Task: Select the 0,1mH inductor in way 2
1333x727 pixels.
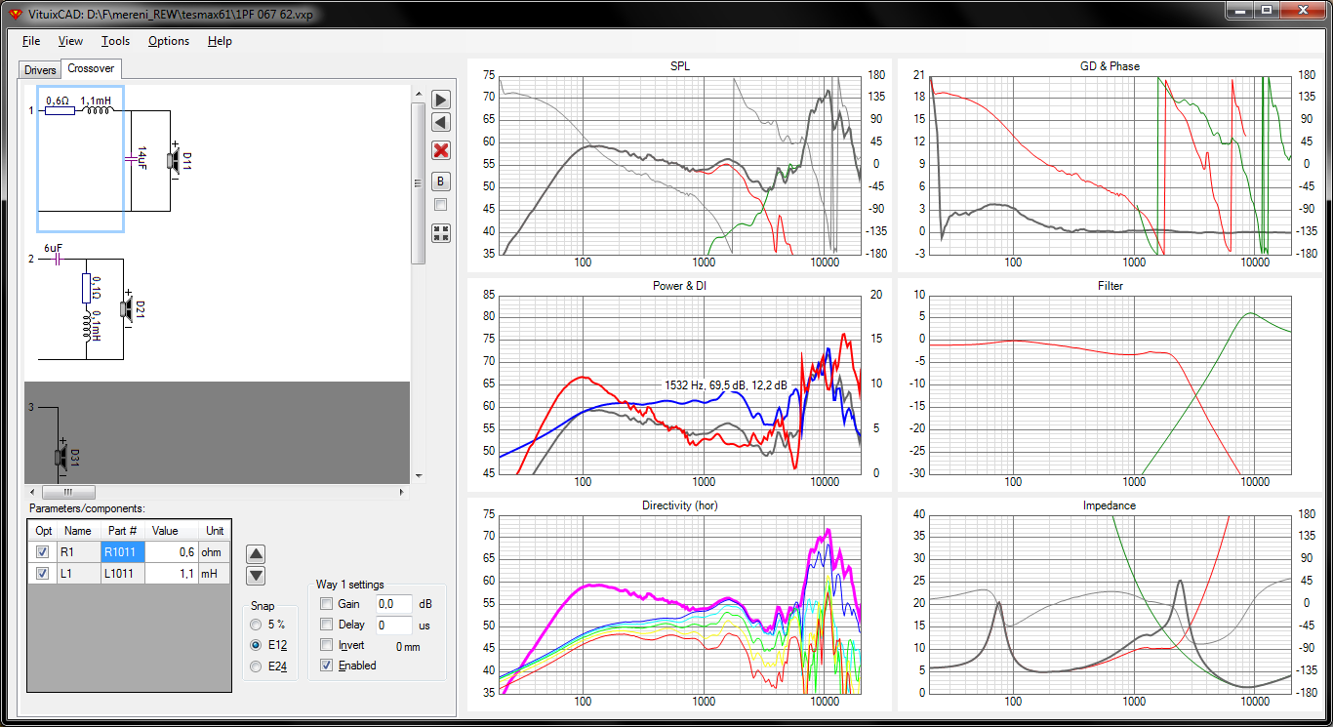Action: pos(86,328)
